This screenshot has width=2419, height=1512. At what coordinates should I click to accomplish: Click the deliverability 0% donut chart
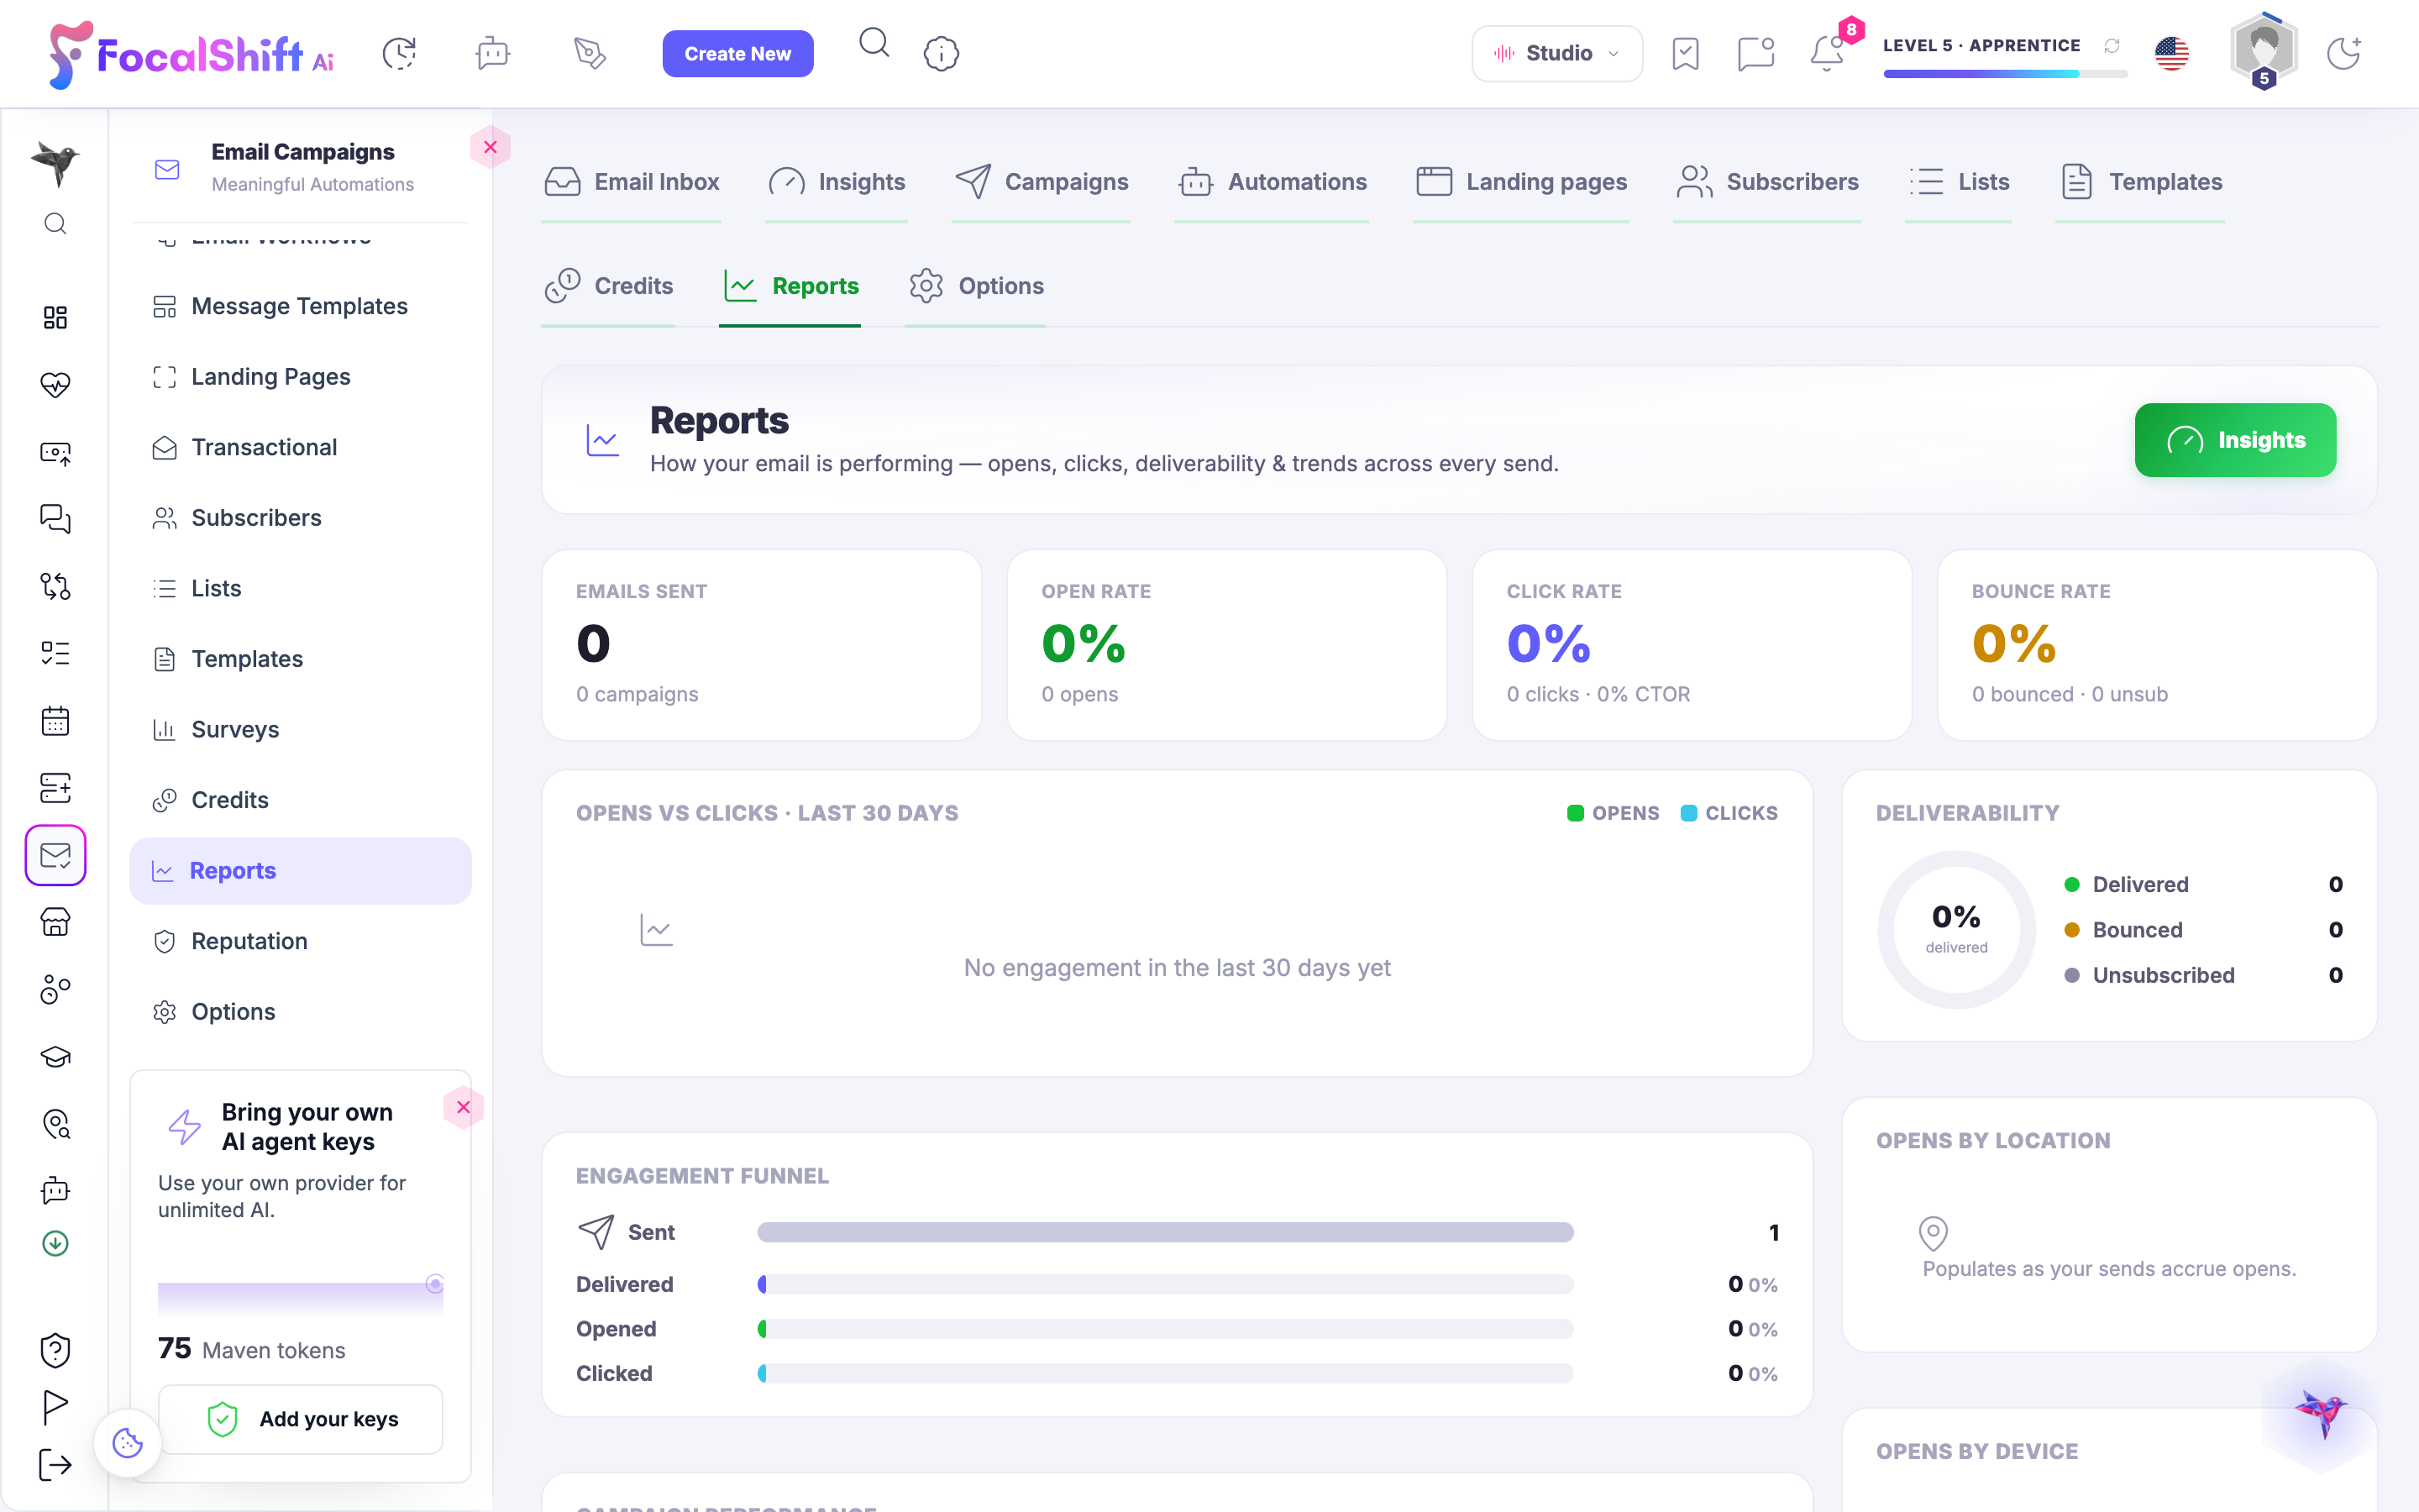(x=1956, y=929)
